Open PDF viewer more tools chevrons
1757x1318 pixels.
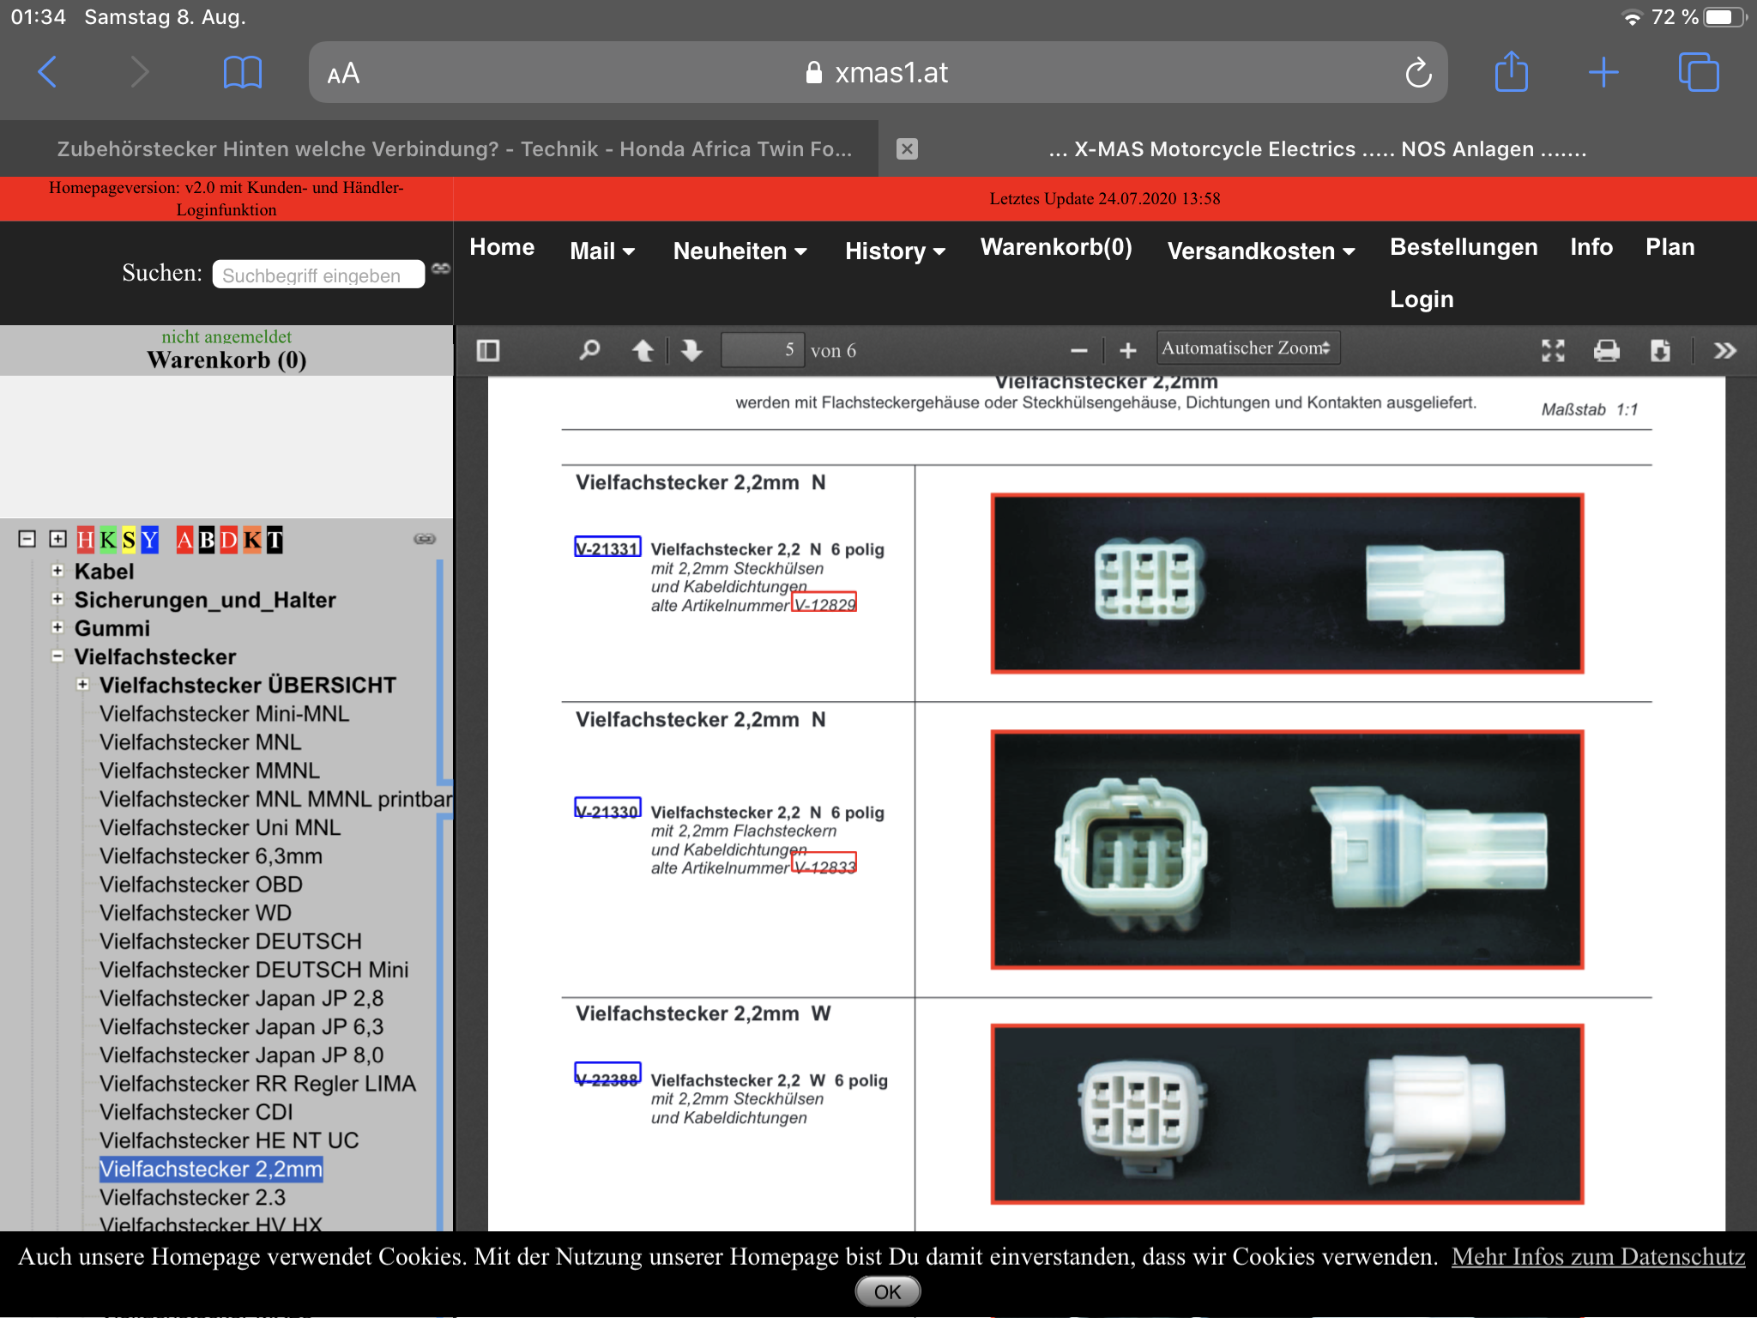[1724, 350]
